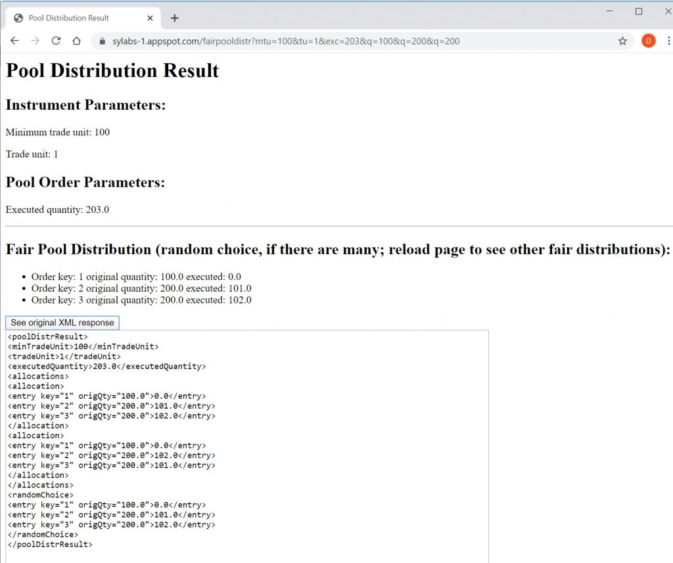
Task: Click the browser forward arrow
Action: tap(35, 41)
